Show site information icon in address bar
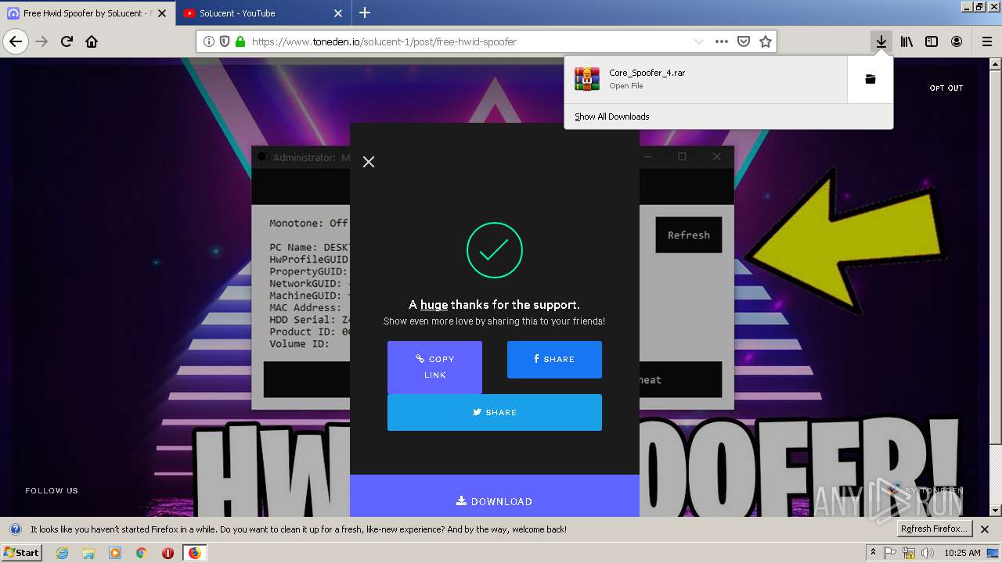Screen dimensions: 1002x563 209,41
